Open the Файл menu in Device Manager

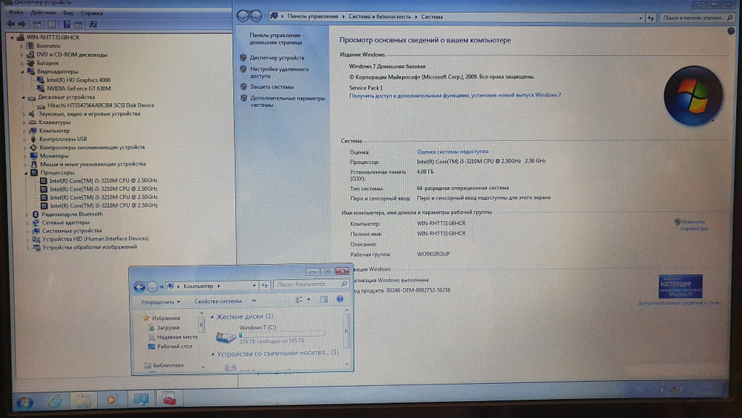coord(16,13)
